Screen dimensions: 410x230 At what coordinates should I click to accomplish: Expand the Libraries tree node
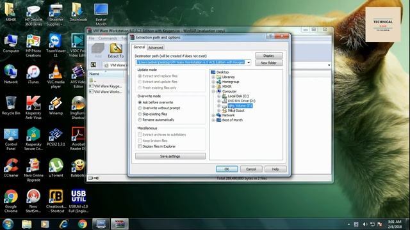213,77
